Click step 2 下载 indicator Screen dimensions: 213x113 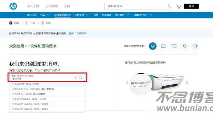30,23
